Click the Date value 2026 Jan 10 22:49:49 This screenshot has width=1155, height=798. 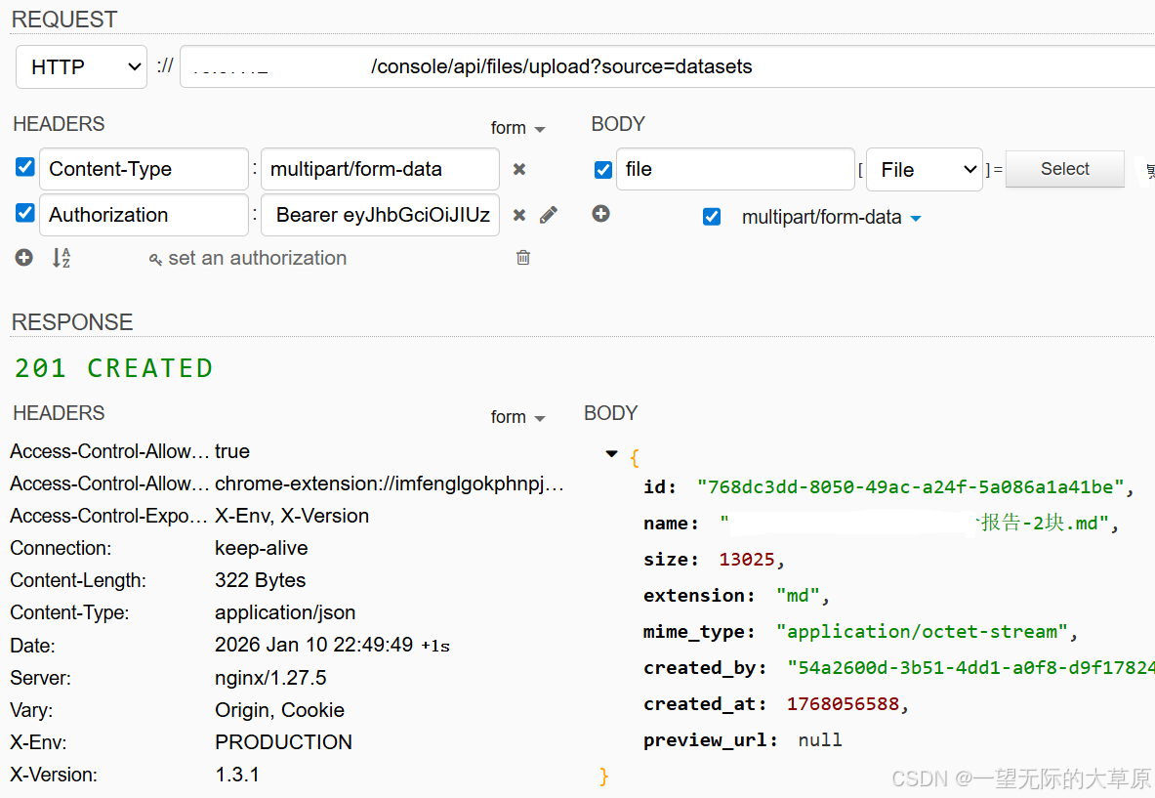click(313, 645)
